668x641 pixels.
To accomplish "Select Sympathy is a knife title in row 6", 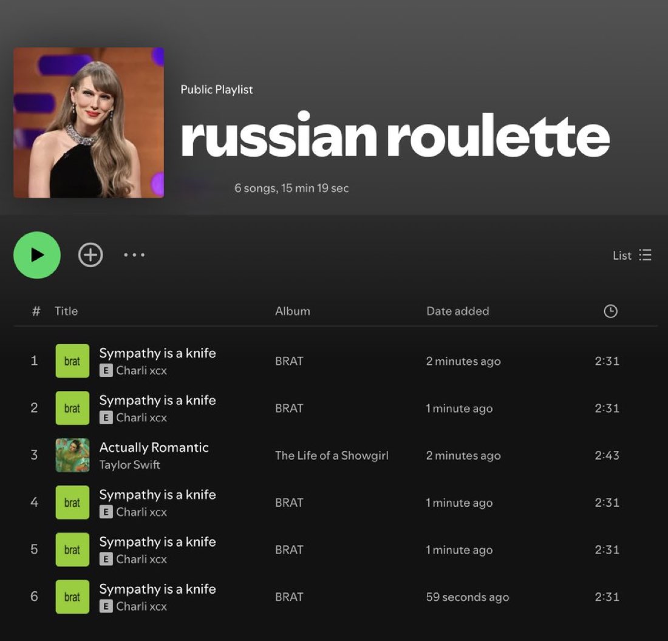I will coord(158,589).
